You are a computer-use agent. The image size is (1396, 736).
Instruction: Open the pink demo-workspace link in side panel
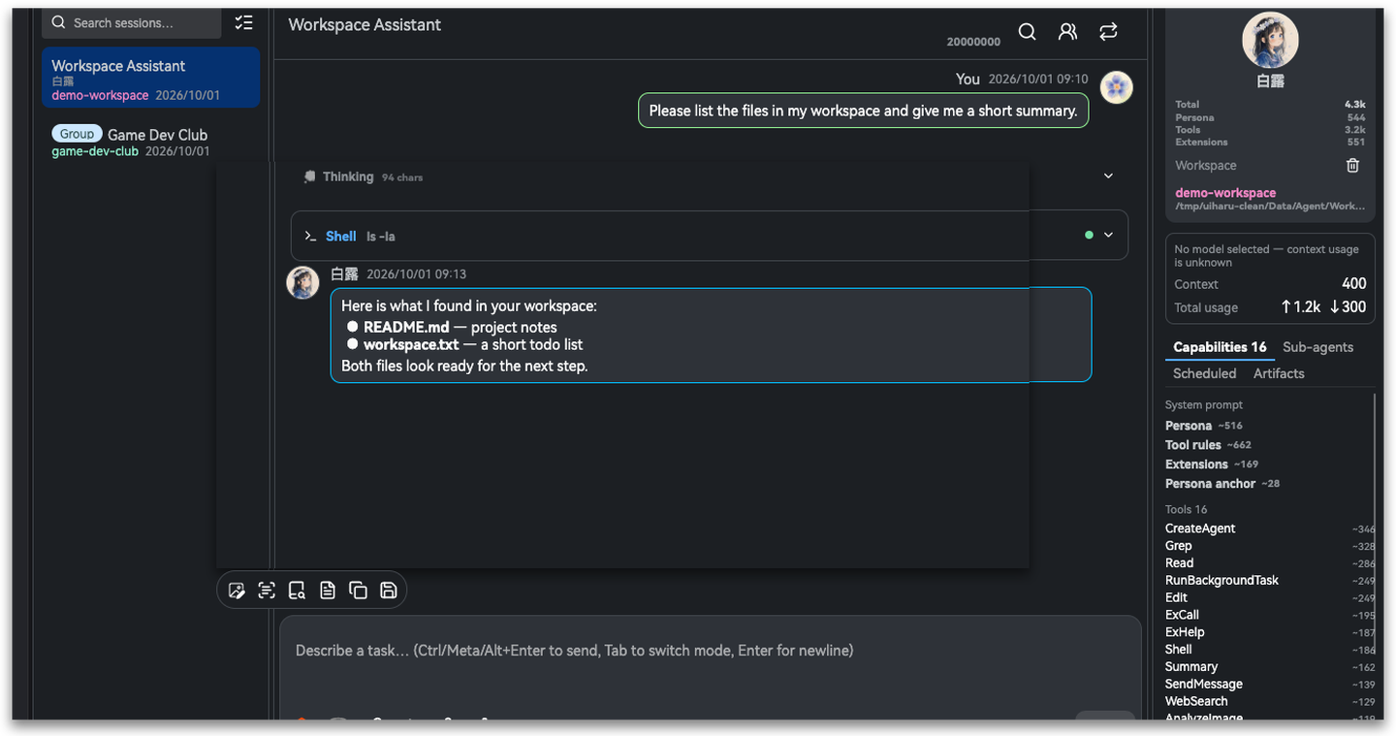1225,193
